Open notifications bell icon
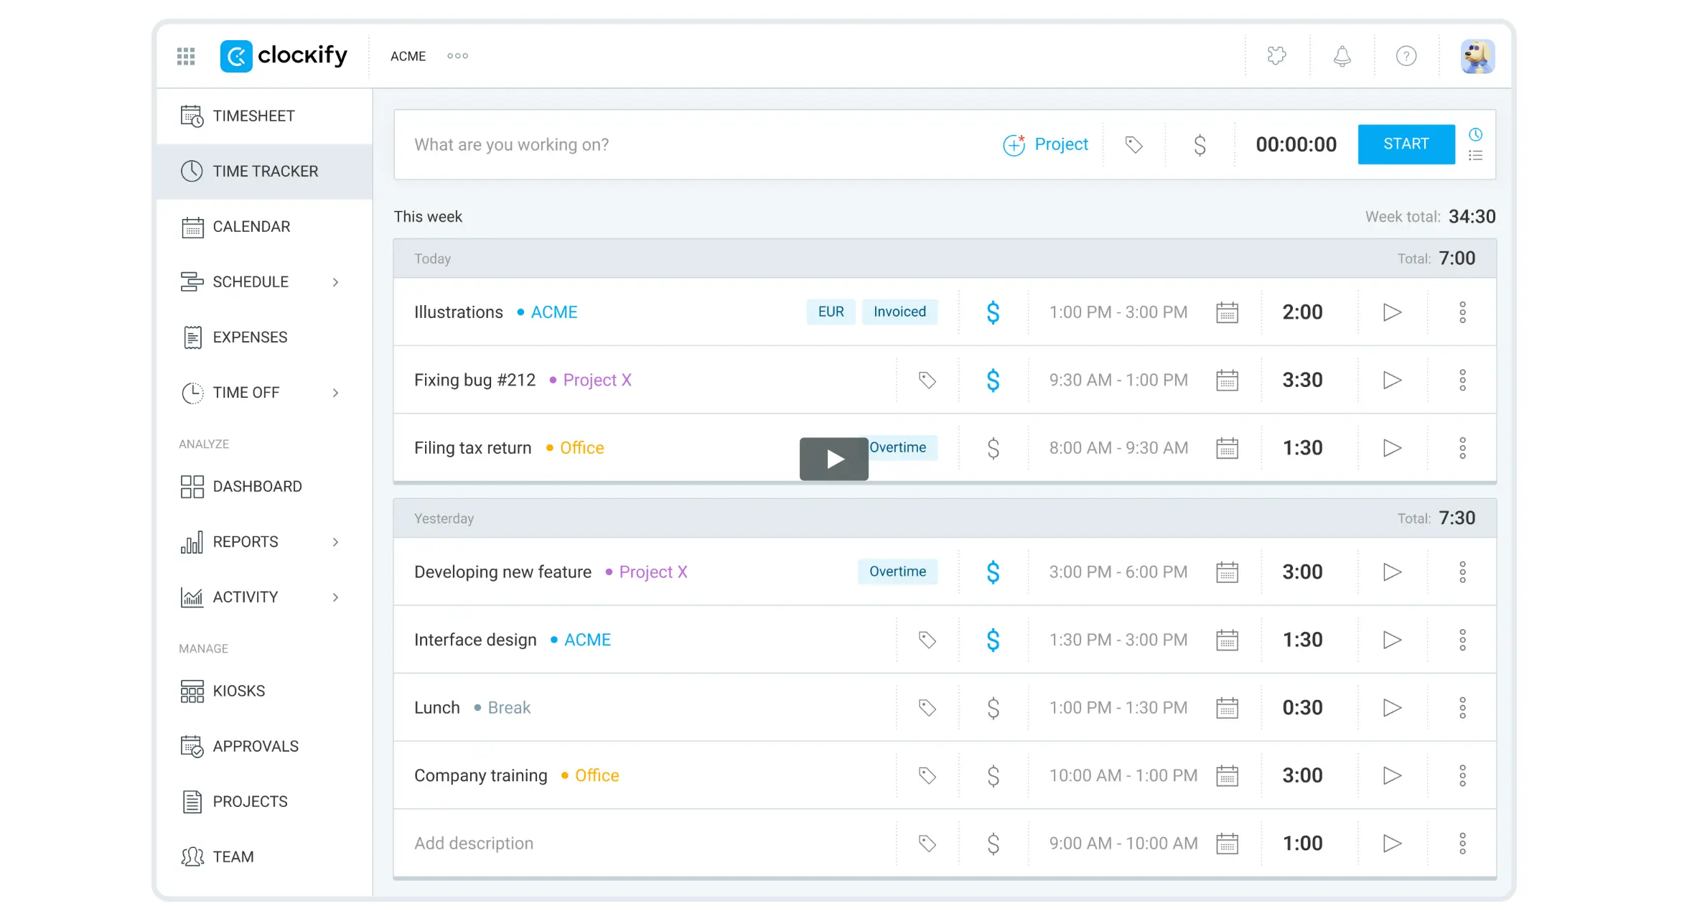 pyautogui.click(x=1342, y=56)
